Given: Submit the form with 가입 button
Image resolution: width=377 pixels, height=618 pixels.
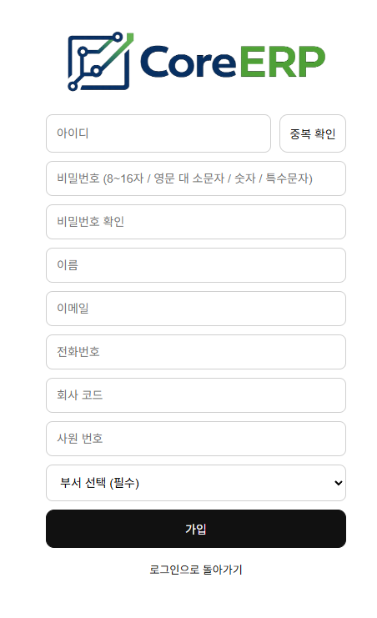Looking at the screenshot, I should point(196,529).
